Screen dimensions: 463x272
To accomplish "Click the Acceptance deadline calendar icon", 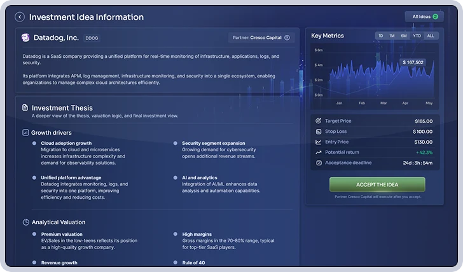I will point(319,163).
